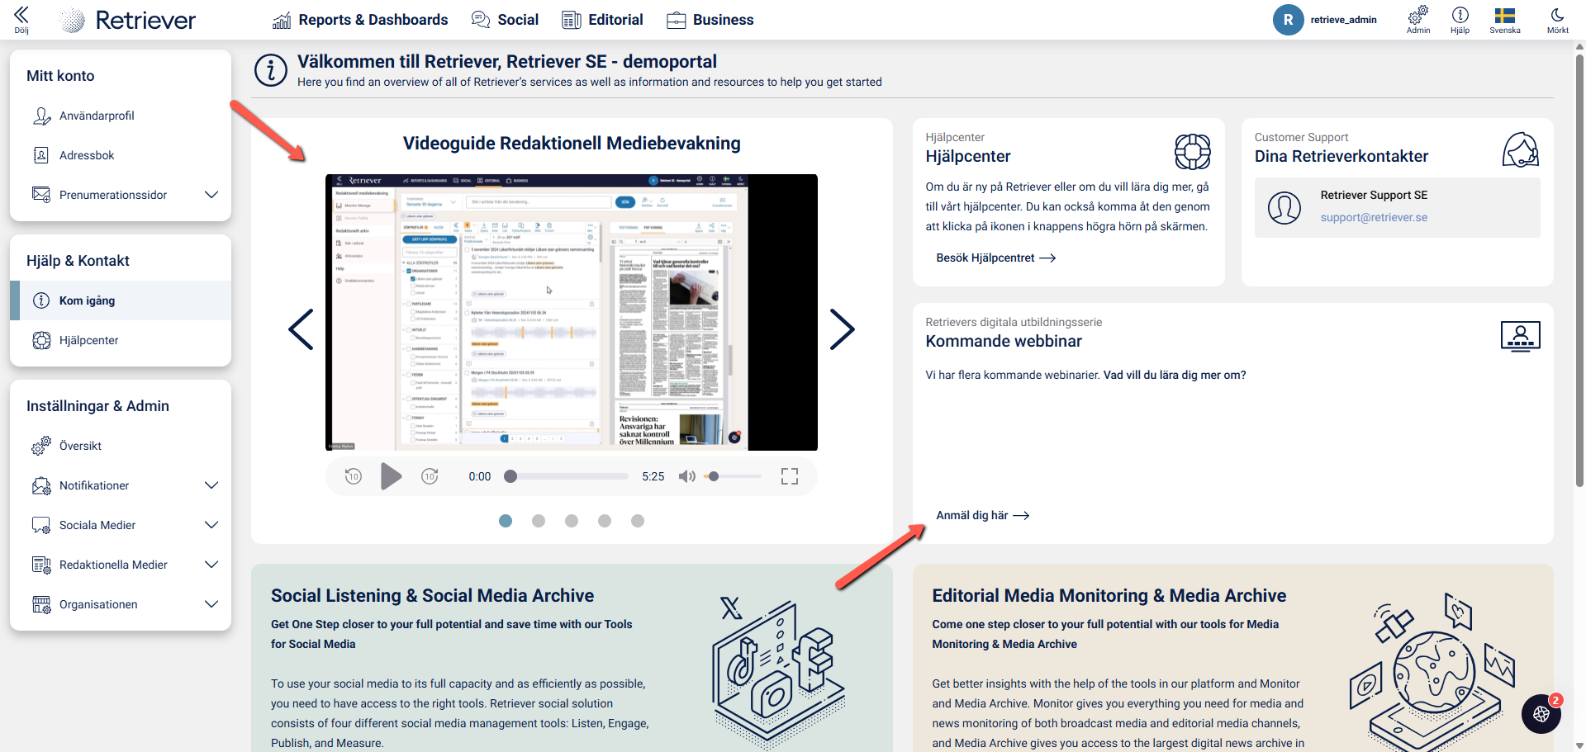Expand the Sociala Medier chevron

[211, 525]
